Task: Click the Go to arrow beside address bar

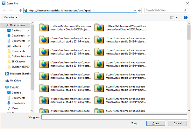Action: pos(139,10)
